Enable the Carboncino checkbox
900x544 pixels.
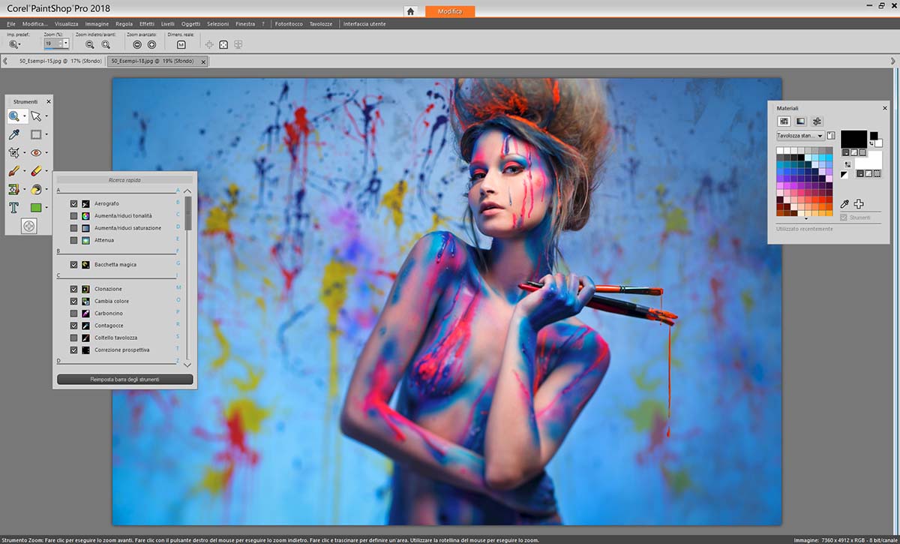click(73, 314)
